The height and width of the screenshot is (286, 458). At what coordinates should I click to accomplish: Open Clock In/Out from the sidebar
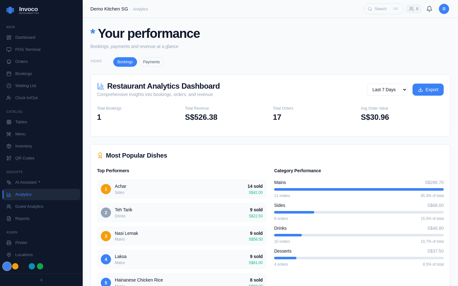(26, 98)
